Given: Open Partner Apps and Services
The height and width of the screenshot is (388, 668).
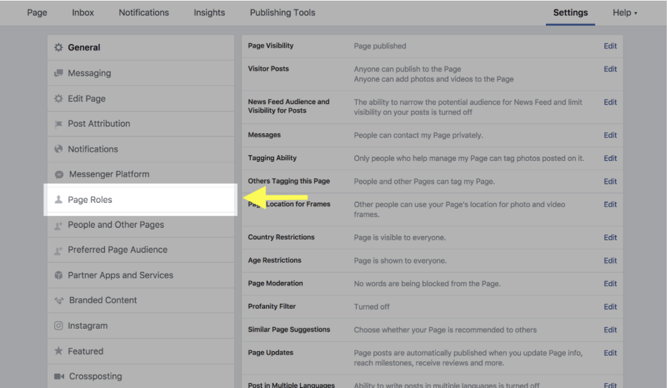Looking at the screenshot, I should pos(141,275).
